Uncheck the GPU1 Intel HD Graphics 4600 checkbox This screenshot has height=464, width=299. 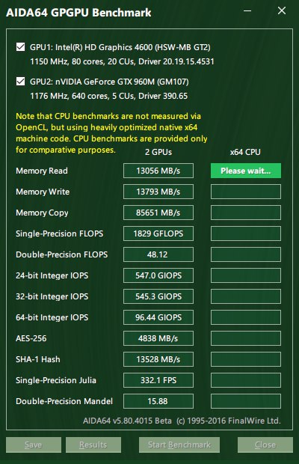click(x=20, y=47)
